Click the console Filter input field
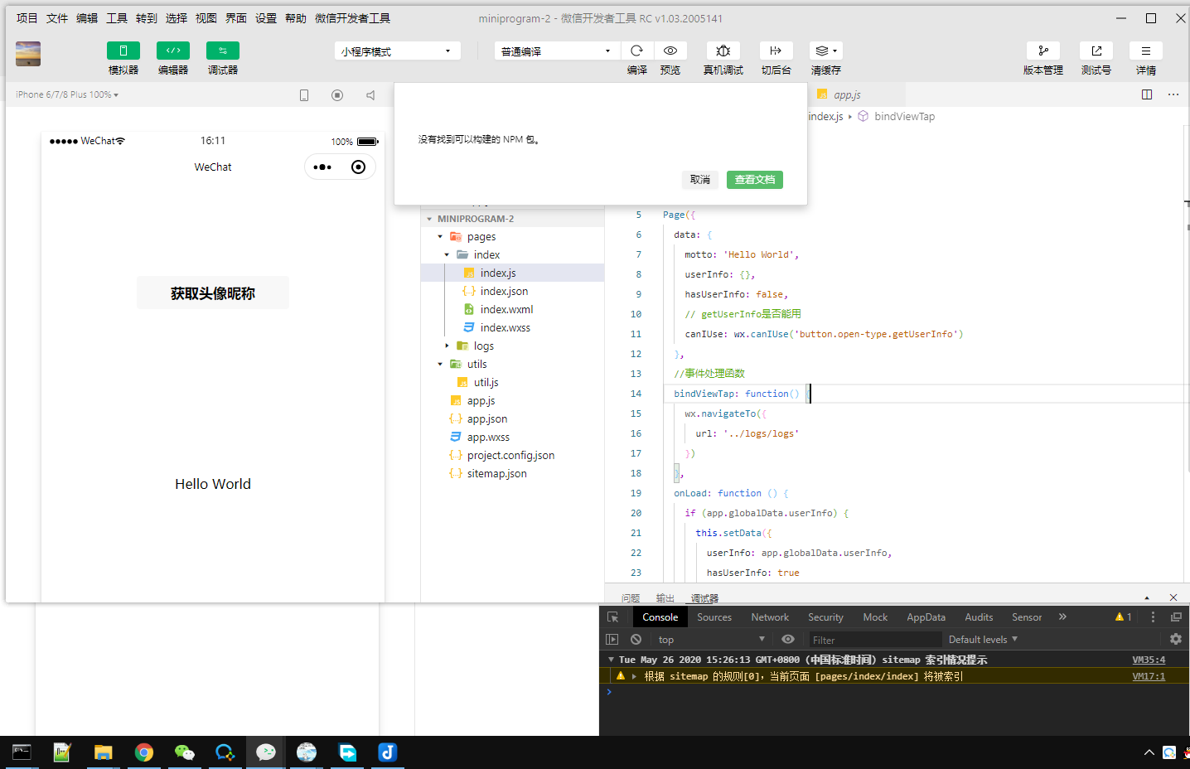The image size is (1190, 769). (874, 639)
